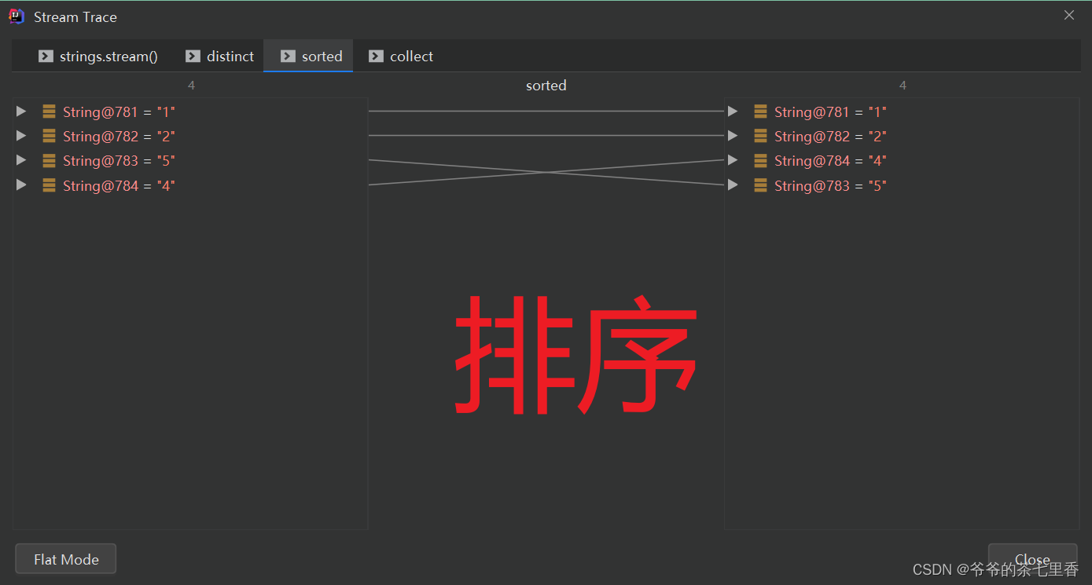Click the terminal icon on sorted tab
Viewport: 1092px width, 585px height.
(x=288, y=57)
